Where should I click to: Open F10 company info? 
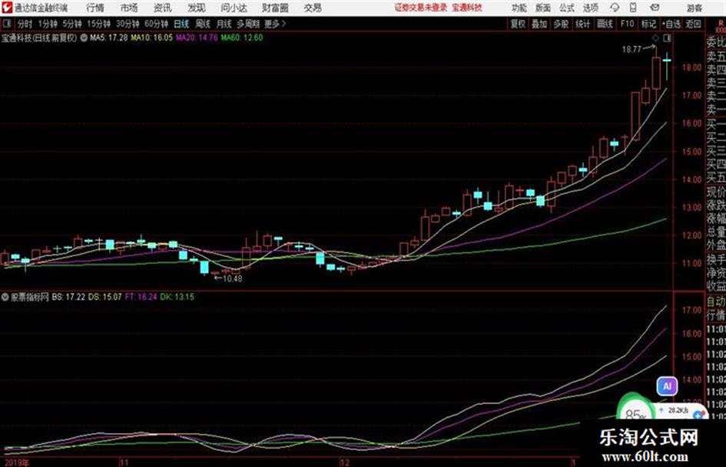click(627, 24)
